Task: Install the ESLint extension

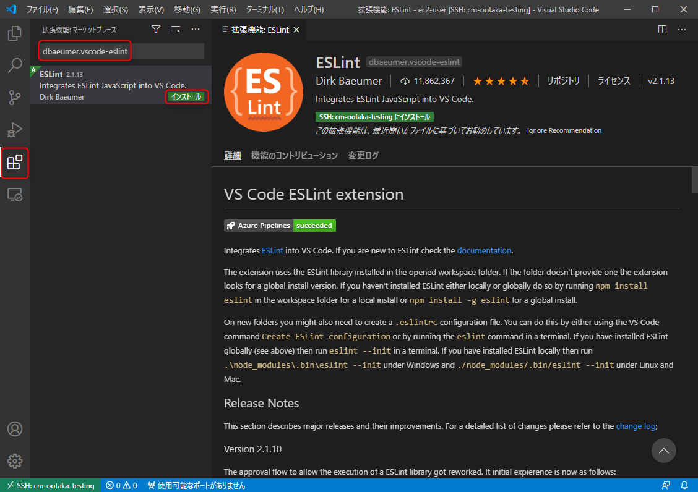Action: pyautogui.click(x=186, y=96)
